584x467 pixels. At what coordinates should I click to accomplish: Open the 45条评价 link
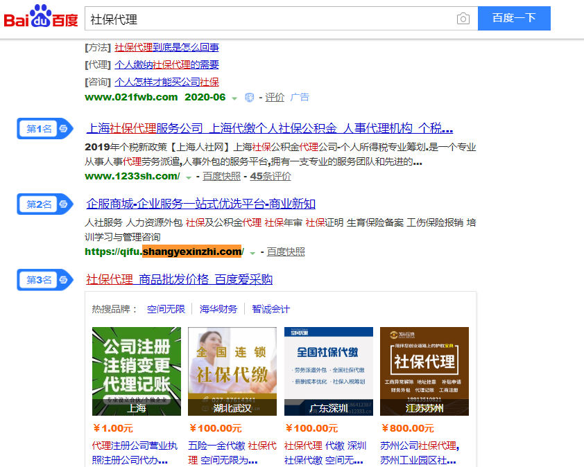(270, 177)
